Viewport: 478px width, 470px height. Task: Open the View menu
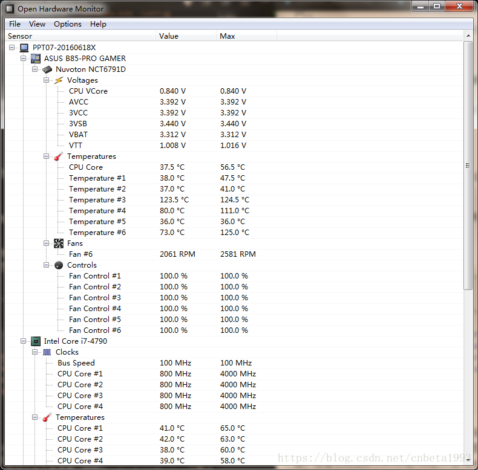[x=37, y=24]
